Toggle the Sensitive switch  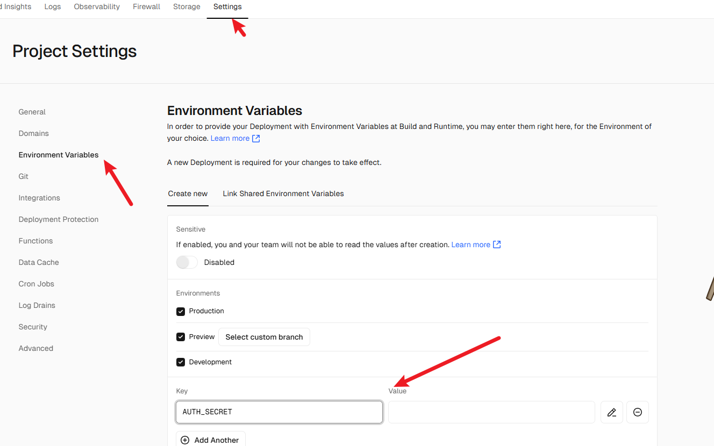187,262
